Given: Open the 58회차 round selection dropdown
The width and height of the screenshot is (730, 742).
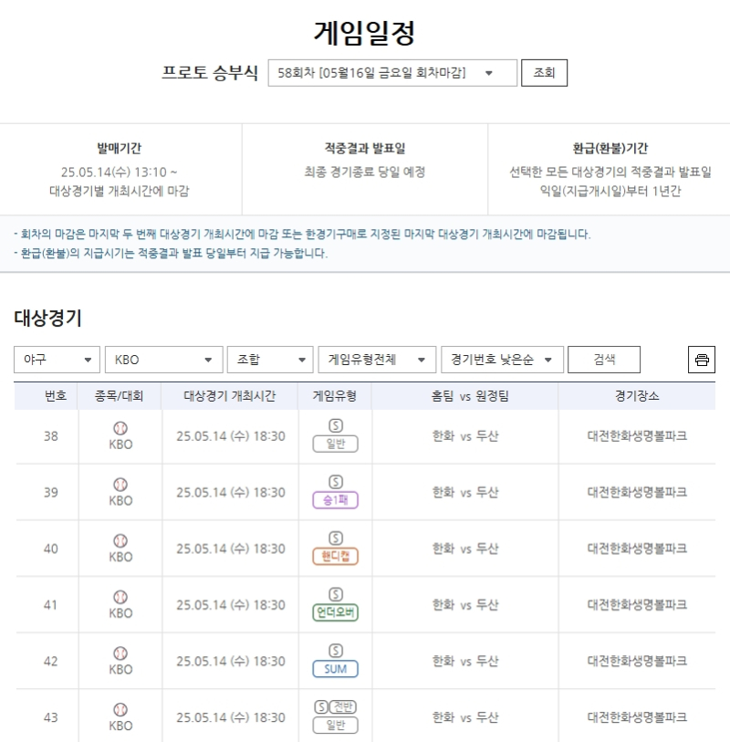Looking at the screenshot, I should coord(392,73).
